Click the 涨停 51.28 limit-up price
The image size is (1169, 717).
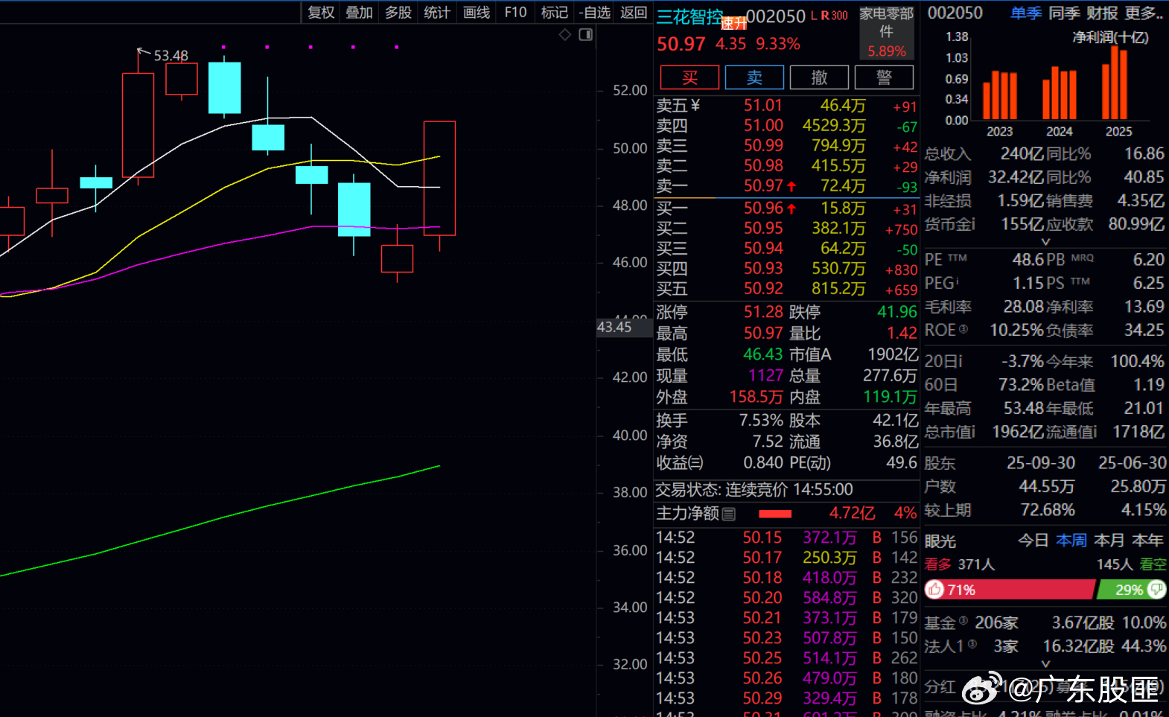763,311
